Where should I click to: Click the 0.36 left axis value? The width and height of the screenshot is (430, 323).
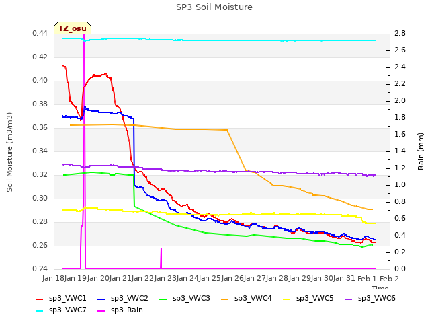(x=40, y=128)
